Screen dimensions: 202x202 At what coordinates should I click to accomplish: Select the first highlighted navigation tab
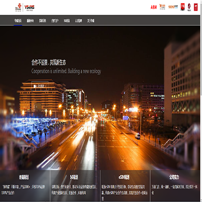18,21
